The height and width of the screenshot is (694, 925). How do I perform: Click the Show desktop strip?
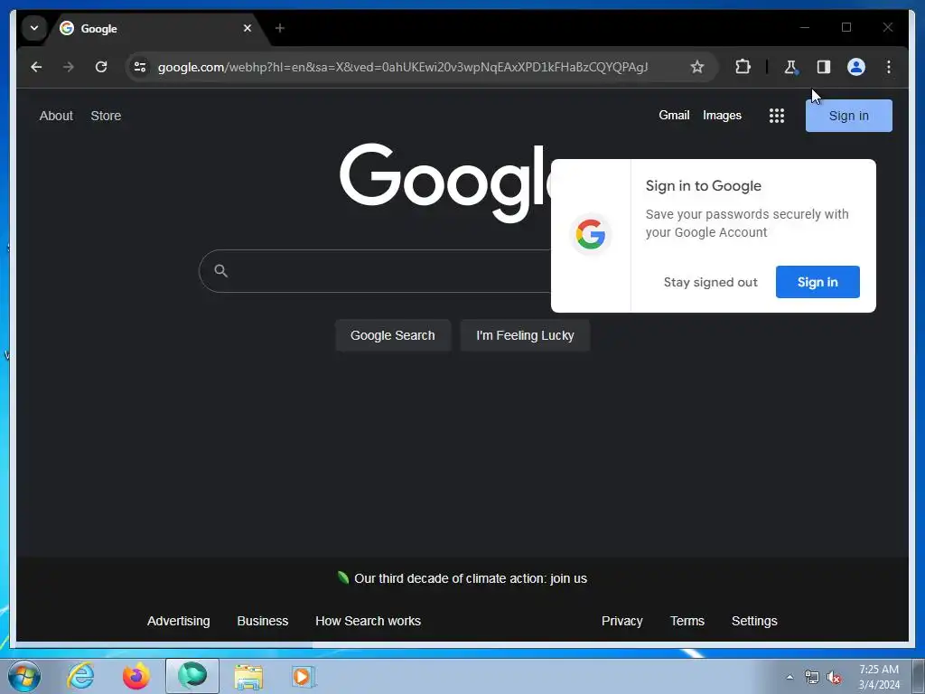[x=919, y=676]
